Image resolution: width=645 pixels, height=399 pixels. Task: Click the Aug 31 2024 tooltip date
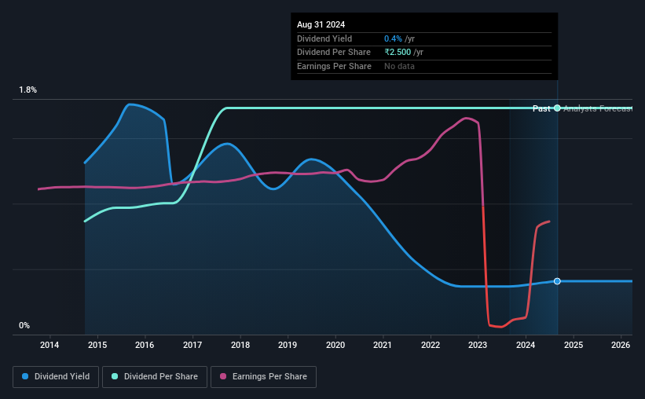coord(321,24)
